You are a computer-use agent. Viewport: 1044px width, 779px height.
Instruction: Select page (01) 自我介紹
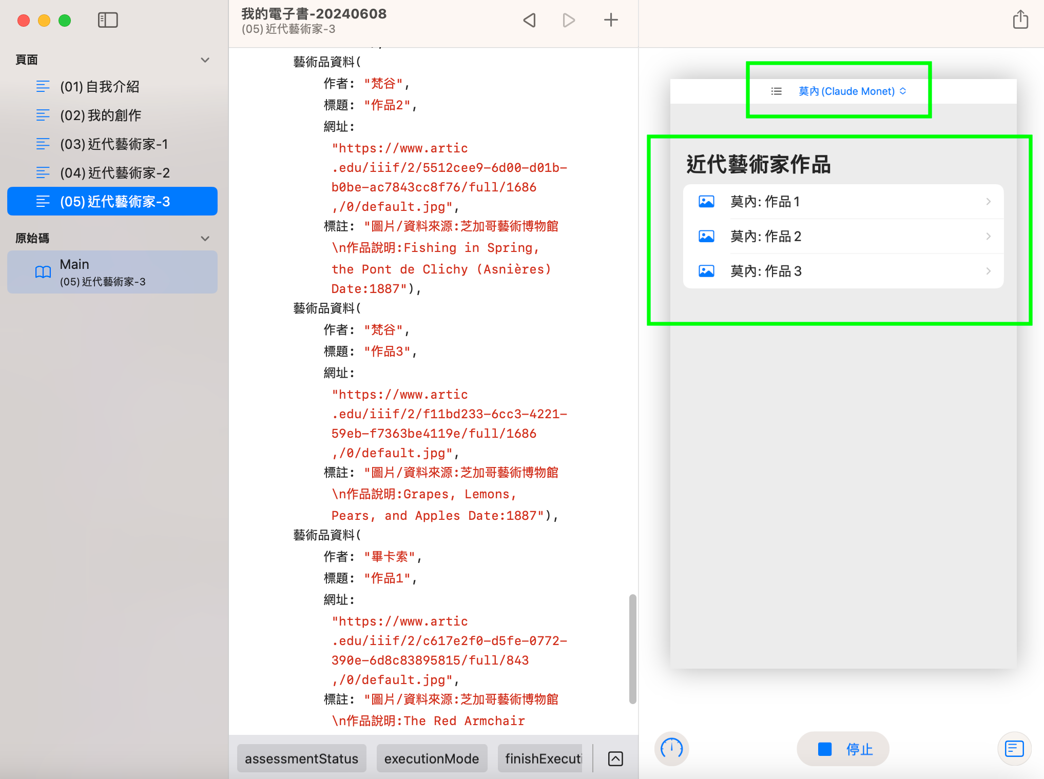[x=100, y=87]
